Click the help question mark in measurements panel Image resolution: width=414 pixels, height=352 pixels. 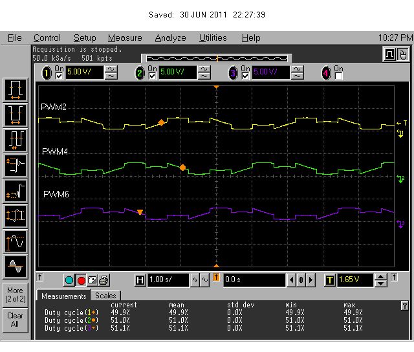[x=405, y=305]
